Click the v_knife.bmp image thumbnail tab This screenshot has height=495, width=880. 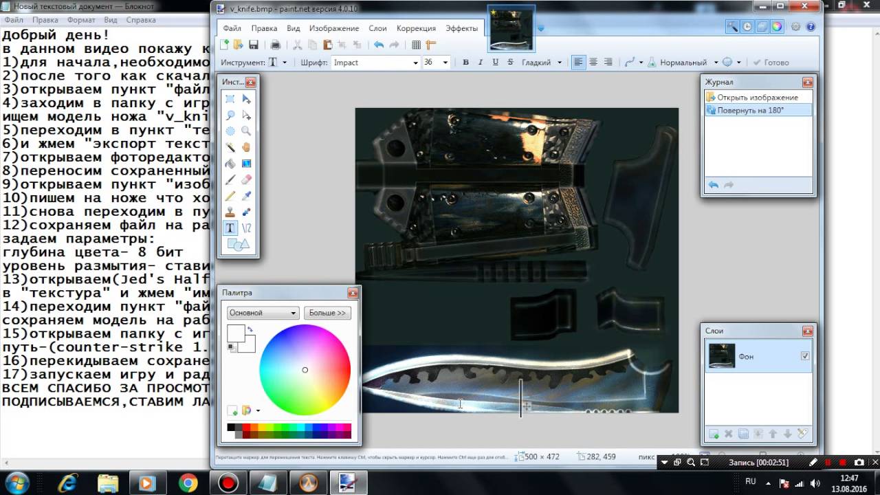click(511, 28)
